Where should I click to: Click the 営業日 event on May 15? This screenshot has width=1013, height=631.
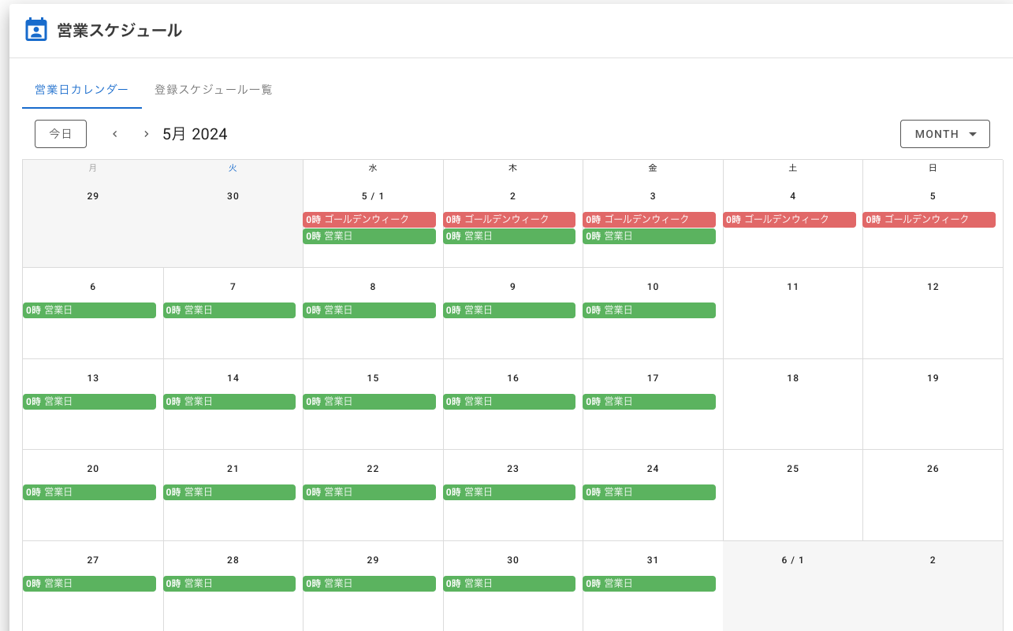click(369, 402)
